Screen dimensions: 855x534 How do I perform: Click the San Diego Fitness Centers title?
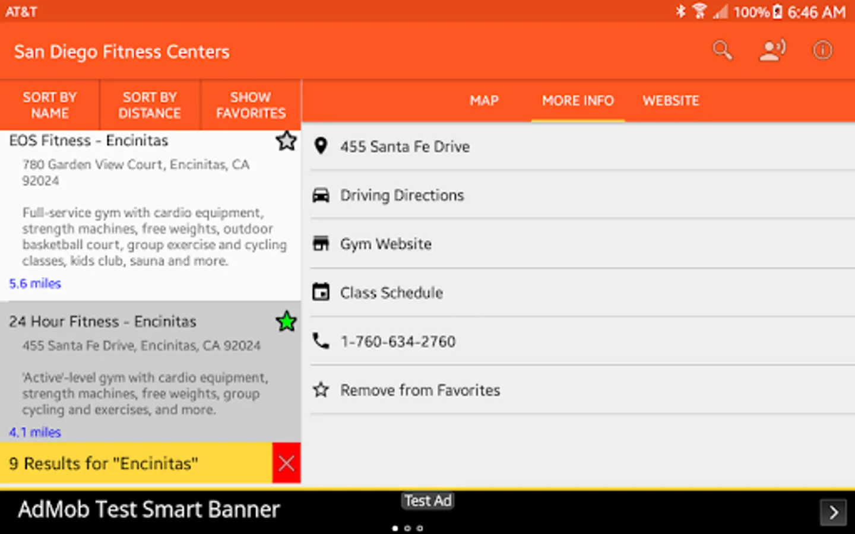(122, 52)
